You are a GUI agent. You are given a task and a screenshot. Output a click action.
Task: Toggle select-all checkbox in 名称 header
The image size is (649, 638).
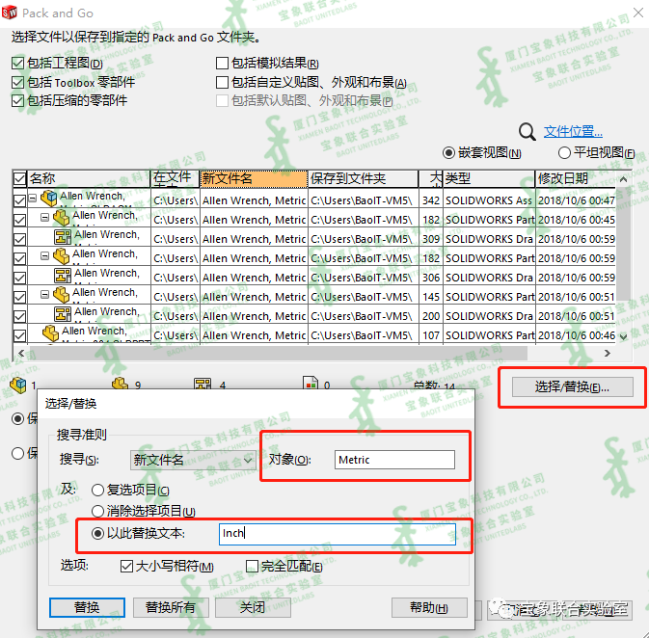pyautogui.click(x=19, y=178)
